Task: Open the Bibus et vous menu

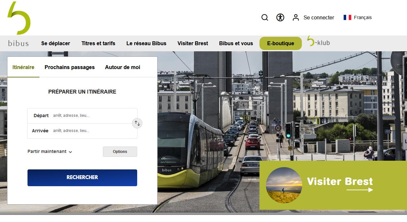Action: pyautogui.click(x=236, y=43)
